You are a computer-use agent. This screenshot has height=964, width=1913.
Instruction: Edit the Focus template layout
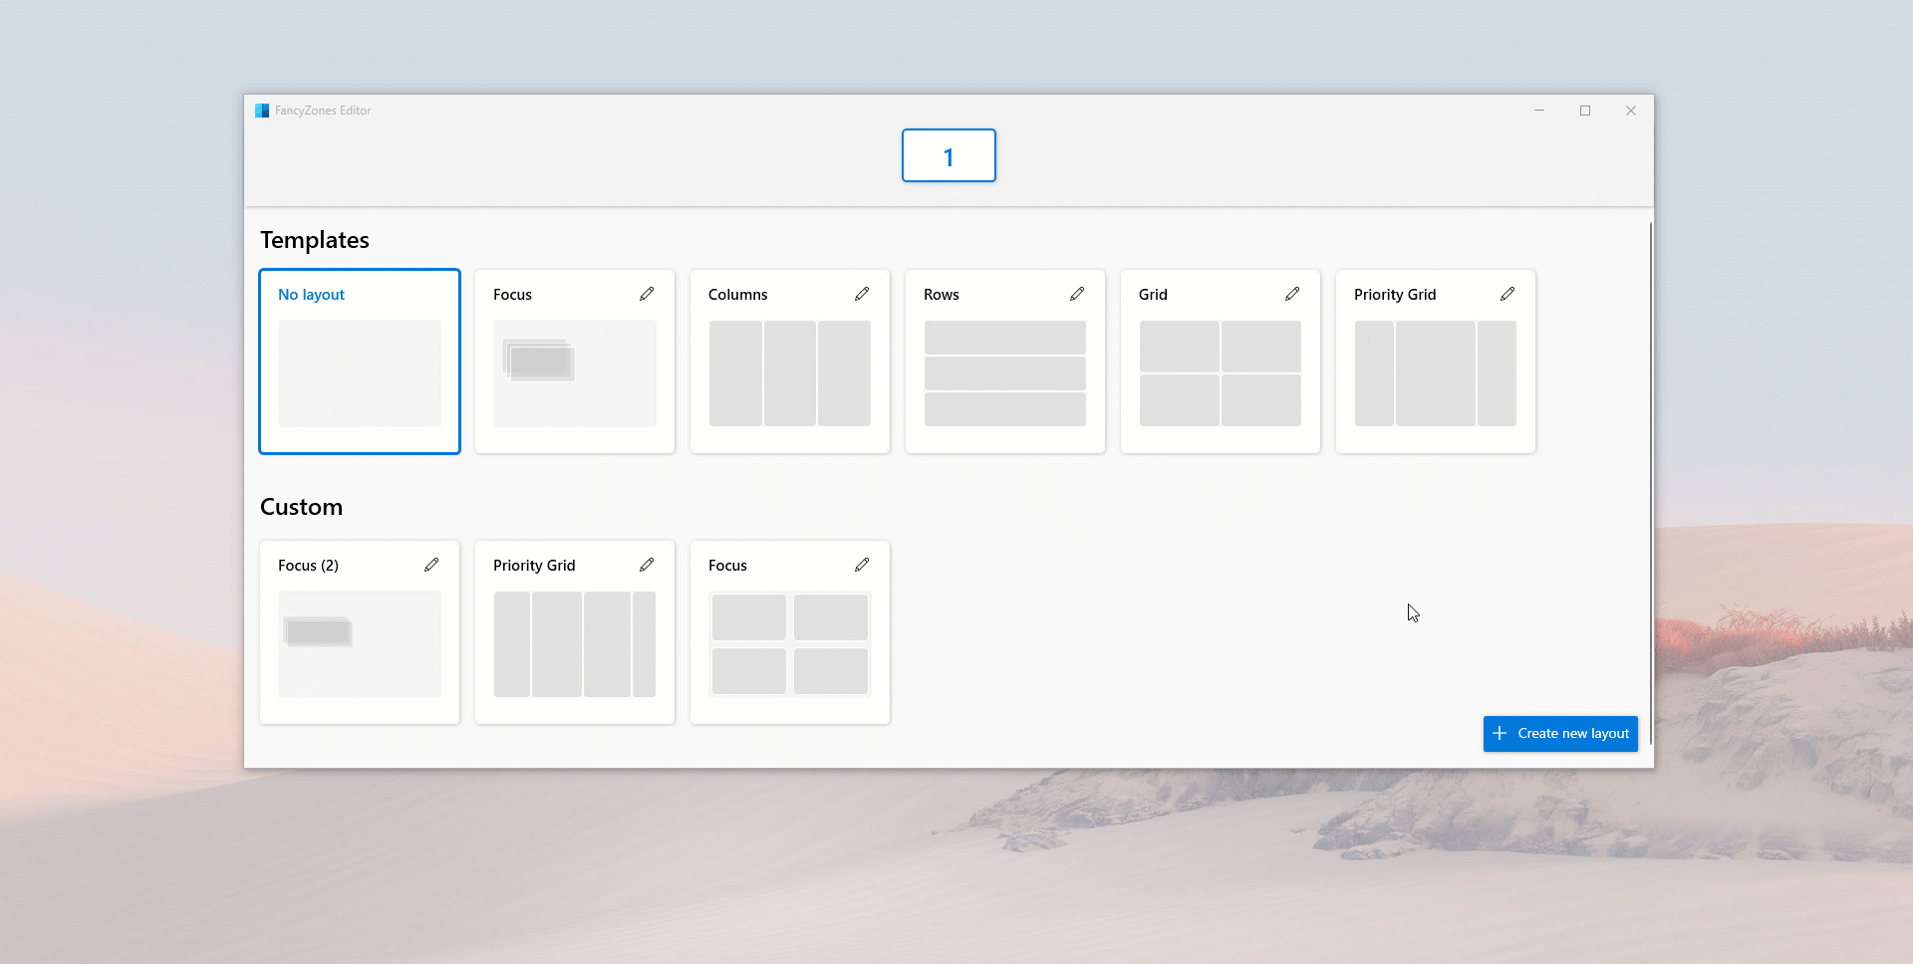647,294
